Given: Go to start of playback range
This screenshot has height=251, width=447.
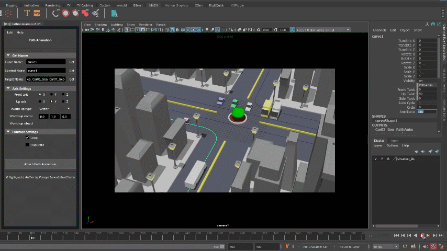Looking at the screenshot, I should (396, 235).
